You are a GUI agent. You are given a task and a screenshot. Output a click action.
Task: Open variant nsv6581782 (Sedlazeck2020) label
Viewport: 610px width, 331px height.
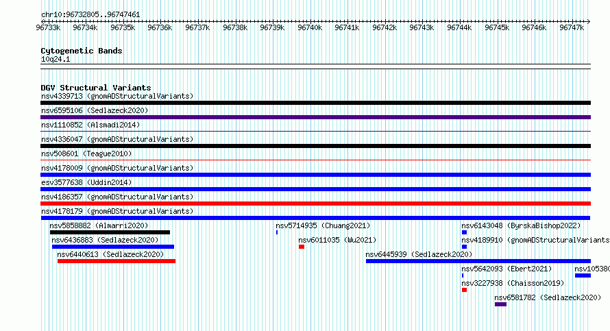click(548, 297)
